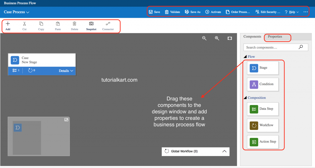The width and height of the screenshot is (315, 168).
Task: Click the Search components field
Action: (271, 47)
